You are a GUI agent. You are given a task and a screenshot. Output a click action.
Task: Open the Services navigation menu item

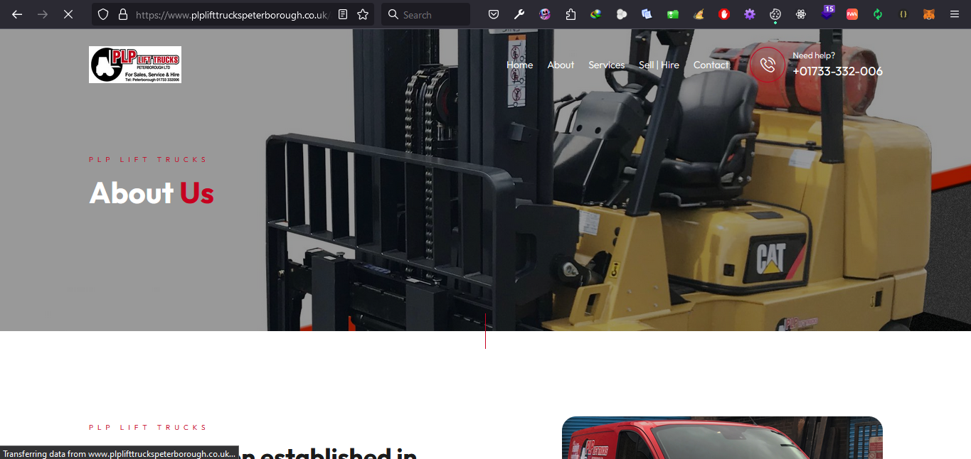(x=606, y=65)
